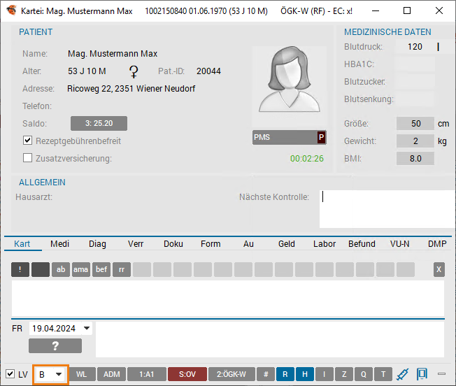Screen dimensions: 456x386
Task: Click the Größe field showing 50
Action: 415,124
